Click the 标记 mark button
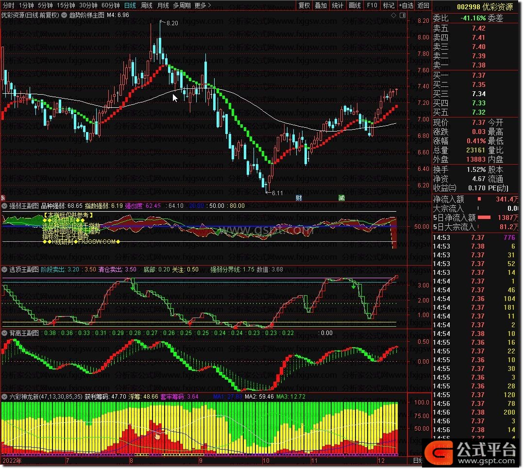This screenshot has width=524, height=469. point(389,5)
